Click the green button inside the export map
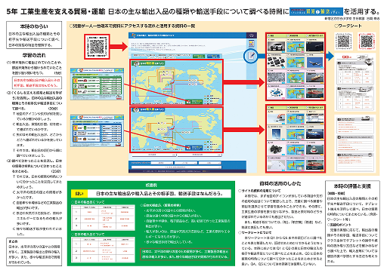387x273 pixels. (x=193, y=102)
